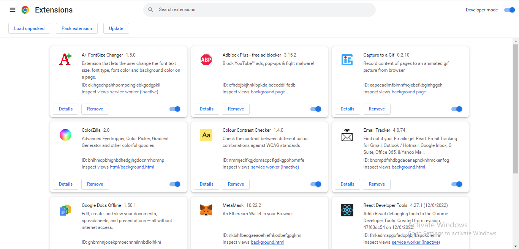Open the hamburger main menu
Image resolution: width=519 pixels, height=249 pixels.
coord(13,10)
